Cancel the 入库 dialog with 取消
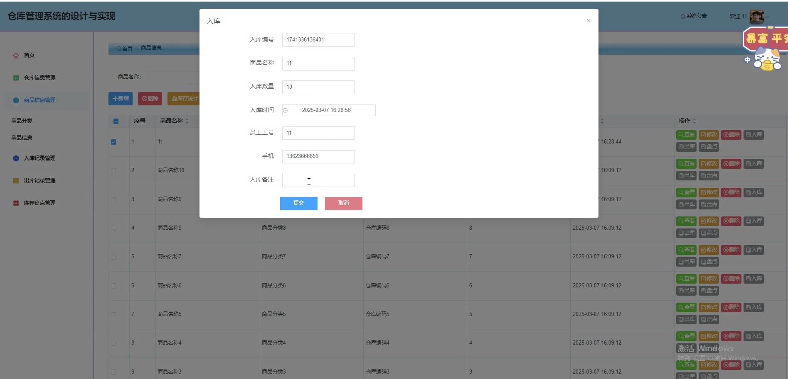Viewport: 788px width, 379px height. point(344,203)
